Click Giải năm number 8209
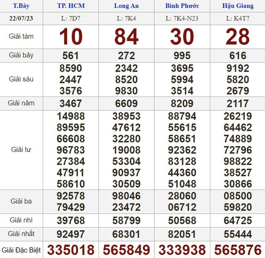 [x=182, y=104]
